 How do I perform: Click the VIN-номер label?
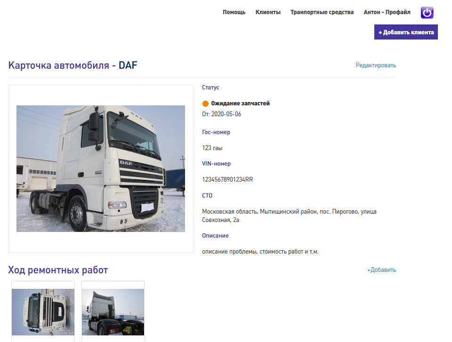[x=216, y=164]
